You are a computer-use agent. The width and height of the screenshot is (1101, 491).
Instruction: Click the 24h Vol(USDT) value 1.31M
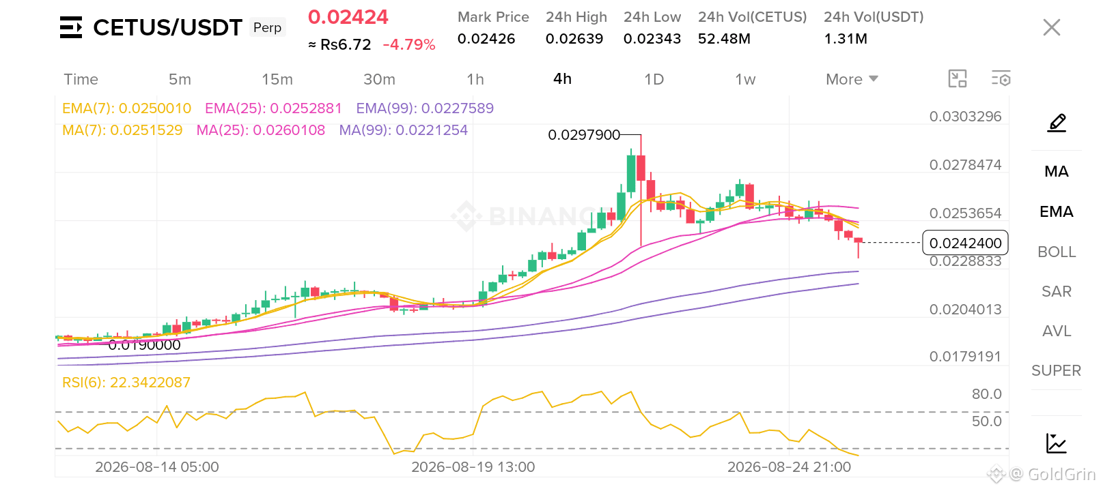846,39
